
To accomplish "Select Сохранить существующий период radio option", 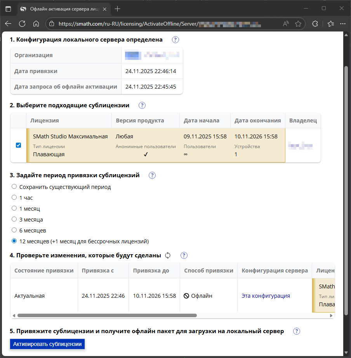I will (x=14, y=187).
